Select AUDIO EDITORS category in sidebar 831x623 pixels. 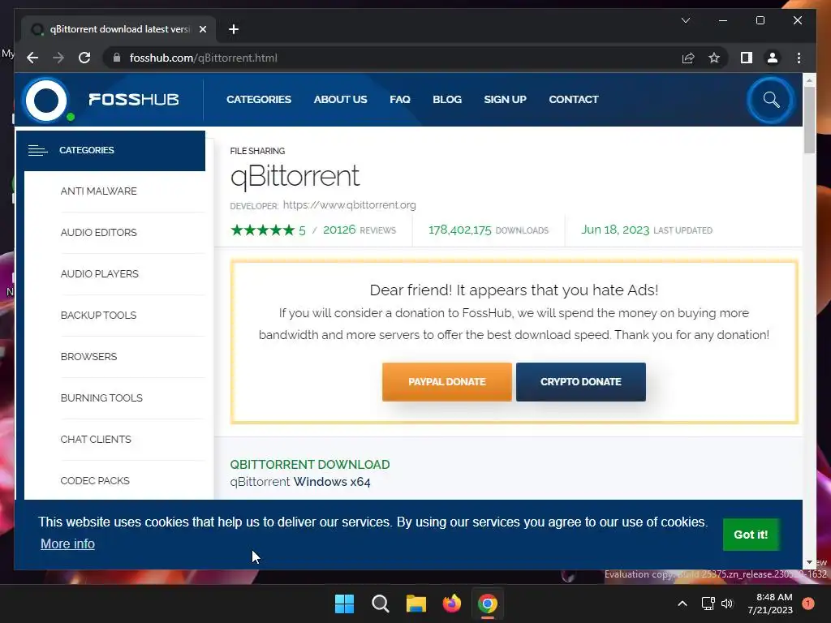click(x=98, y=233)
